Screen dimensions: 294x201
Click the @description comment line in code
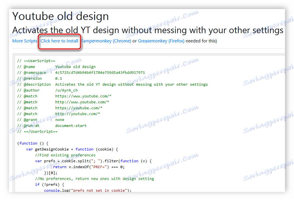click(x=112, y=84)
